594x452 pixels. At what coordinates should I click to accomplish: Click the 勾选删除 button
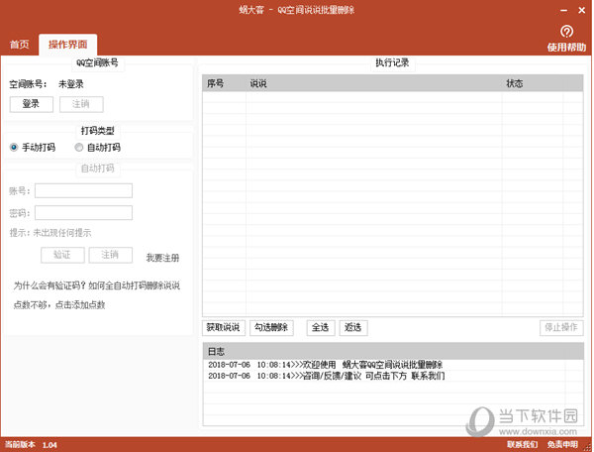click(271, 328)
